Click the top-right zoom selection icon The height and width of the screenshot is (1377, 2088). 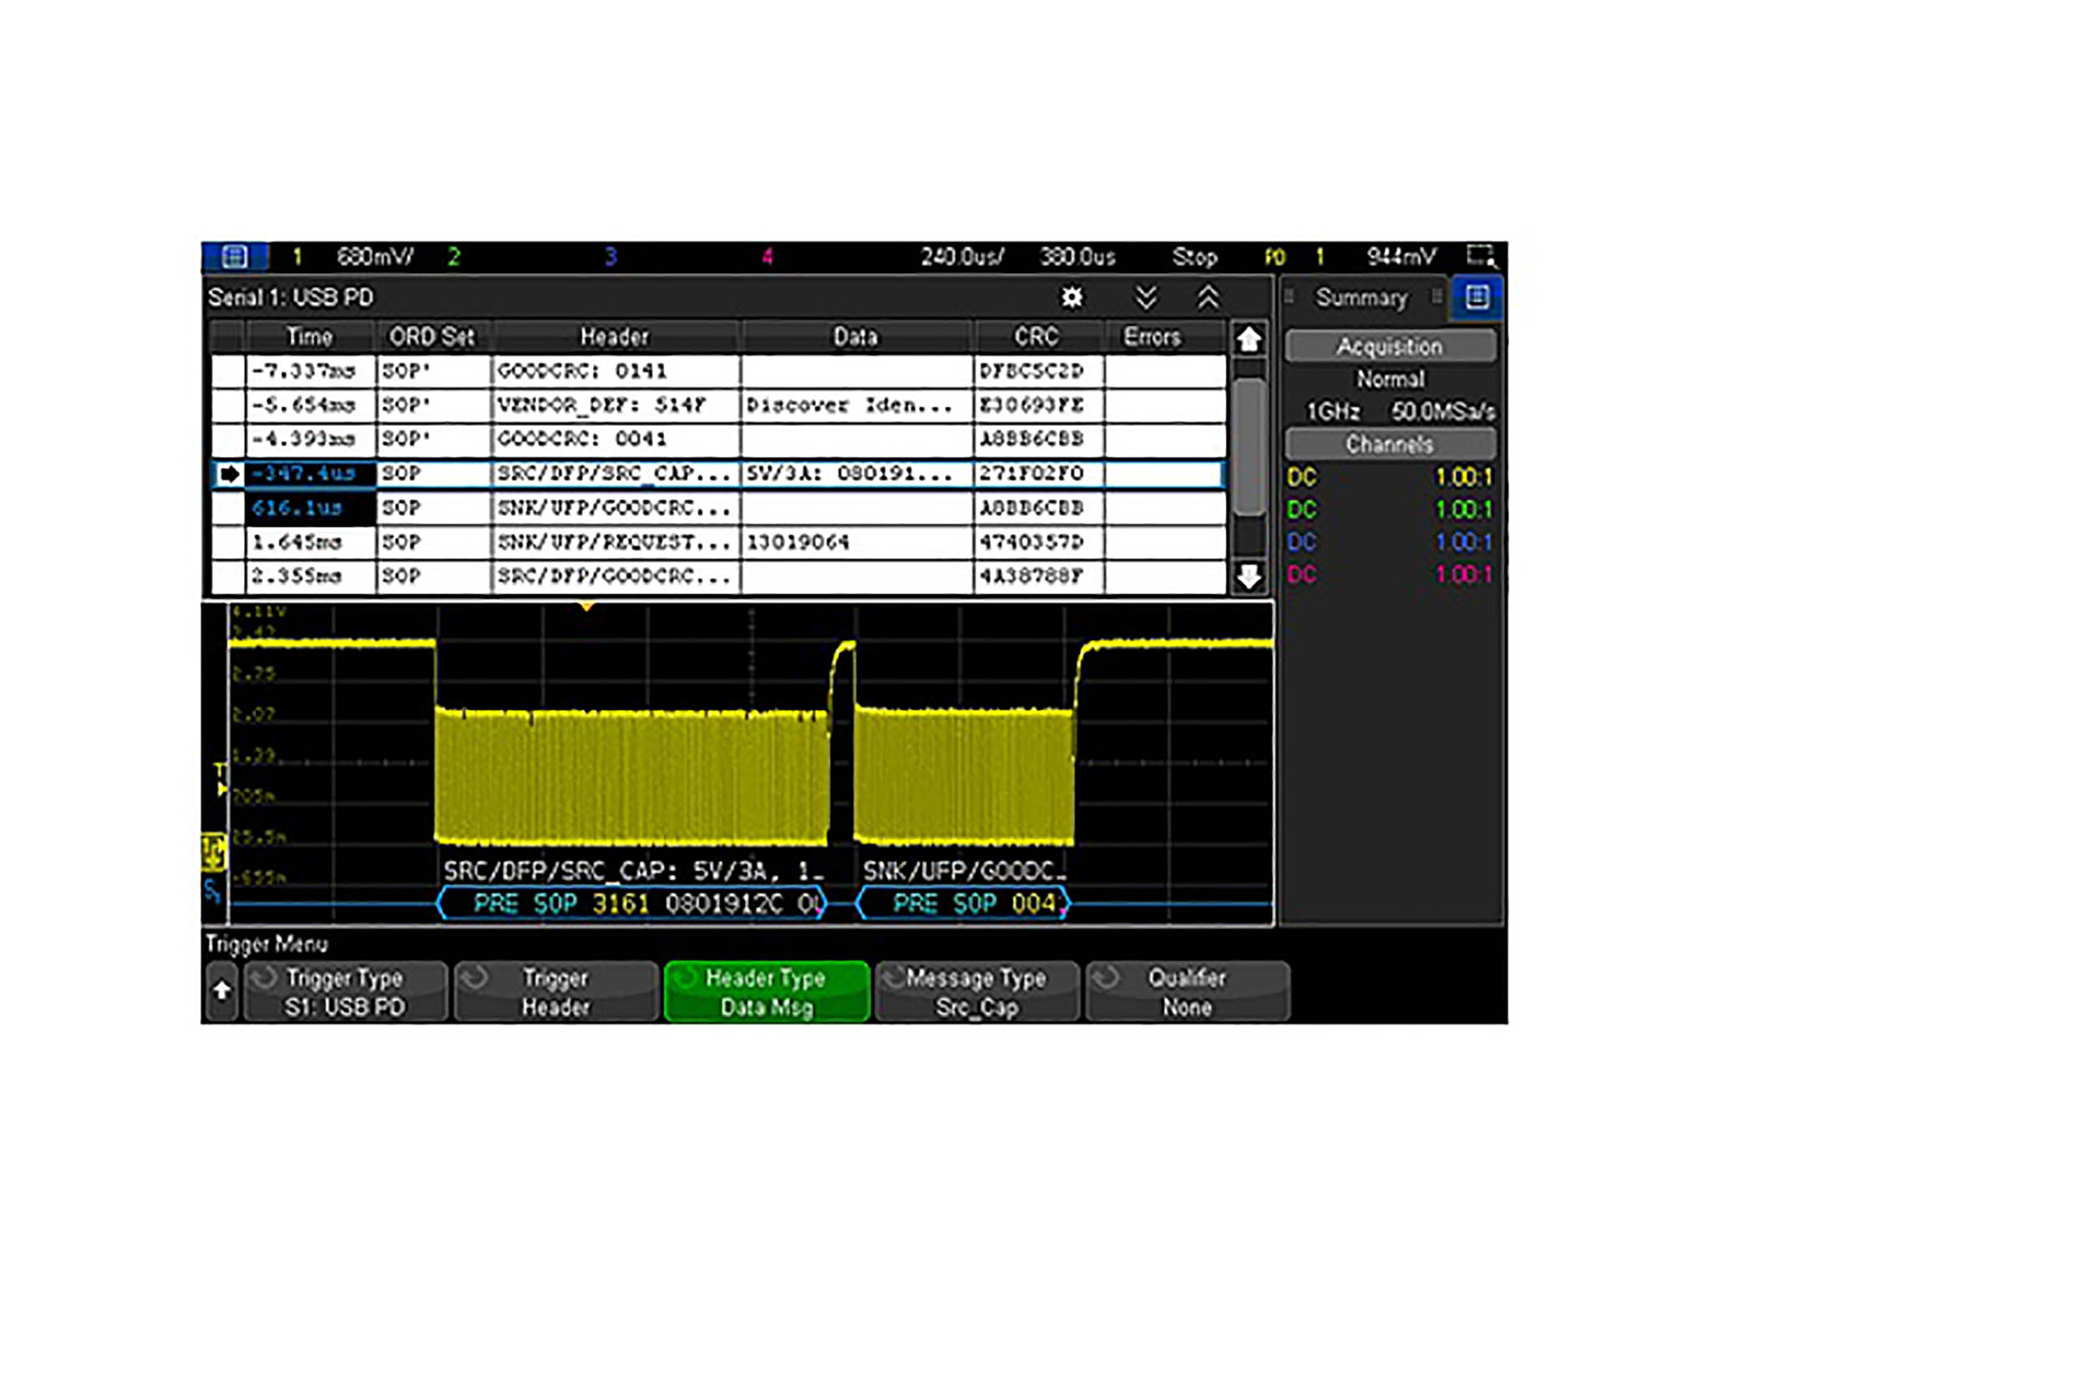coord(1480,256)
